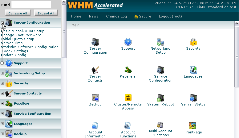Open the Resellers money icon in main panel
This screenshot has width=239, height=138.
click(128, 70)
